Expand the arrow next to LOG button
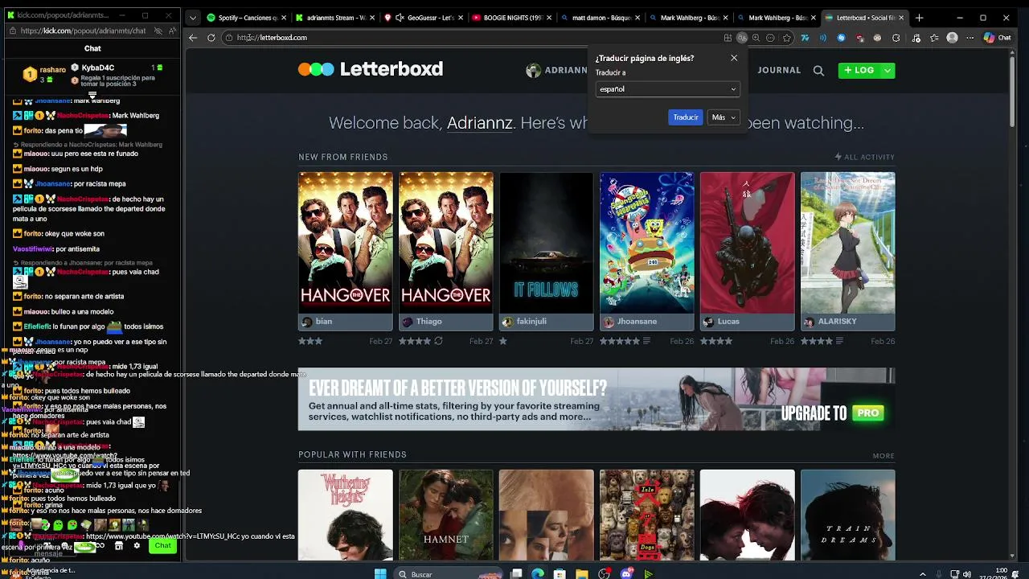 pos(888,70)
